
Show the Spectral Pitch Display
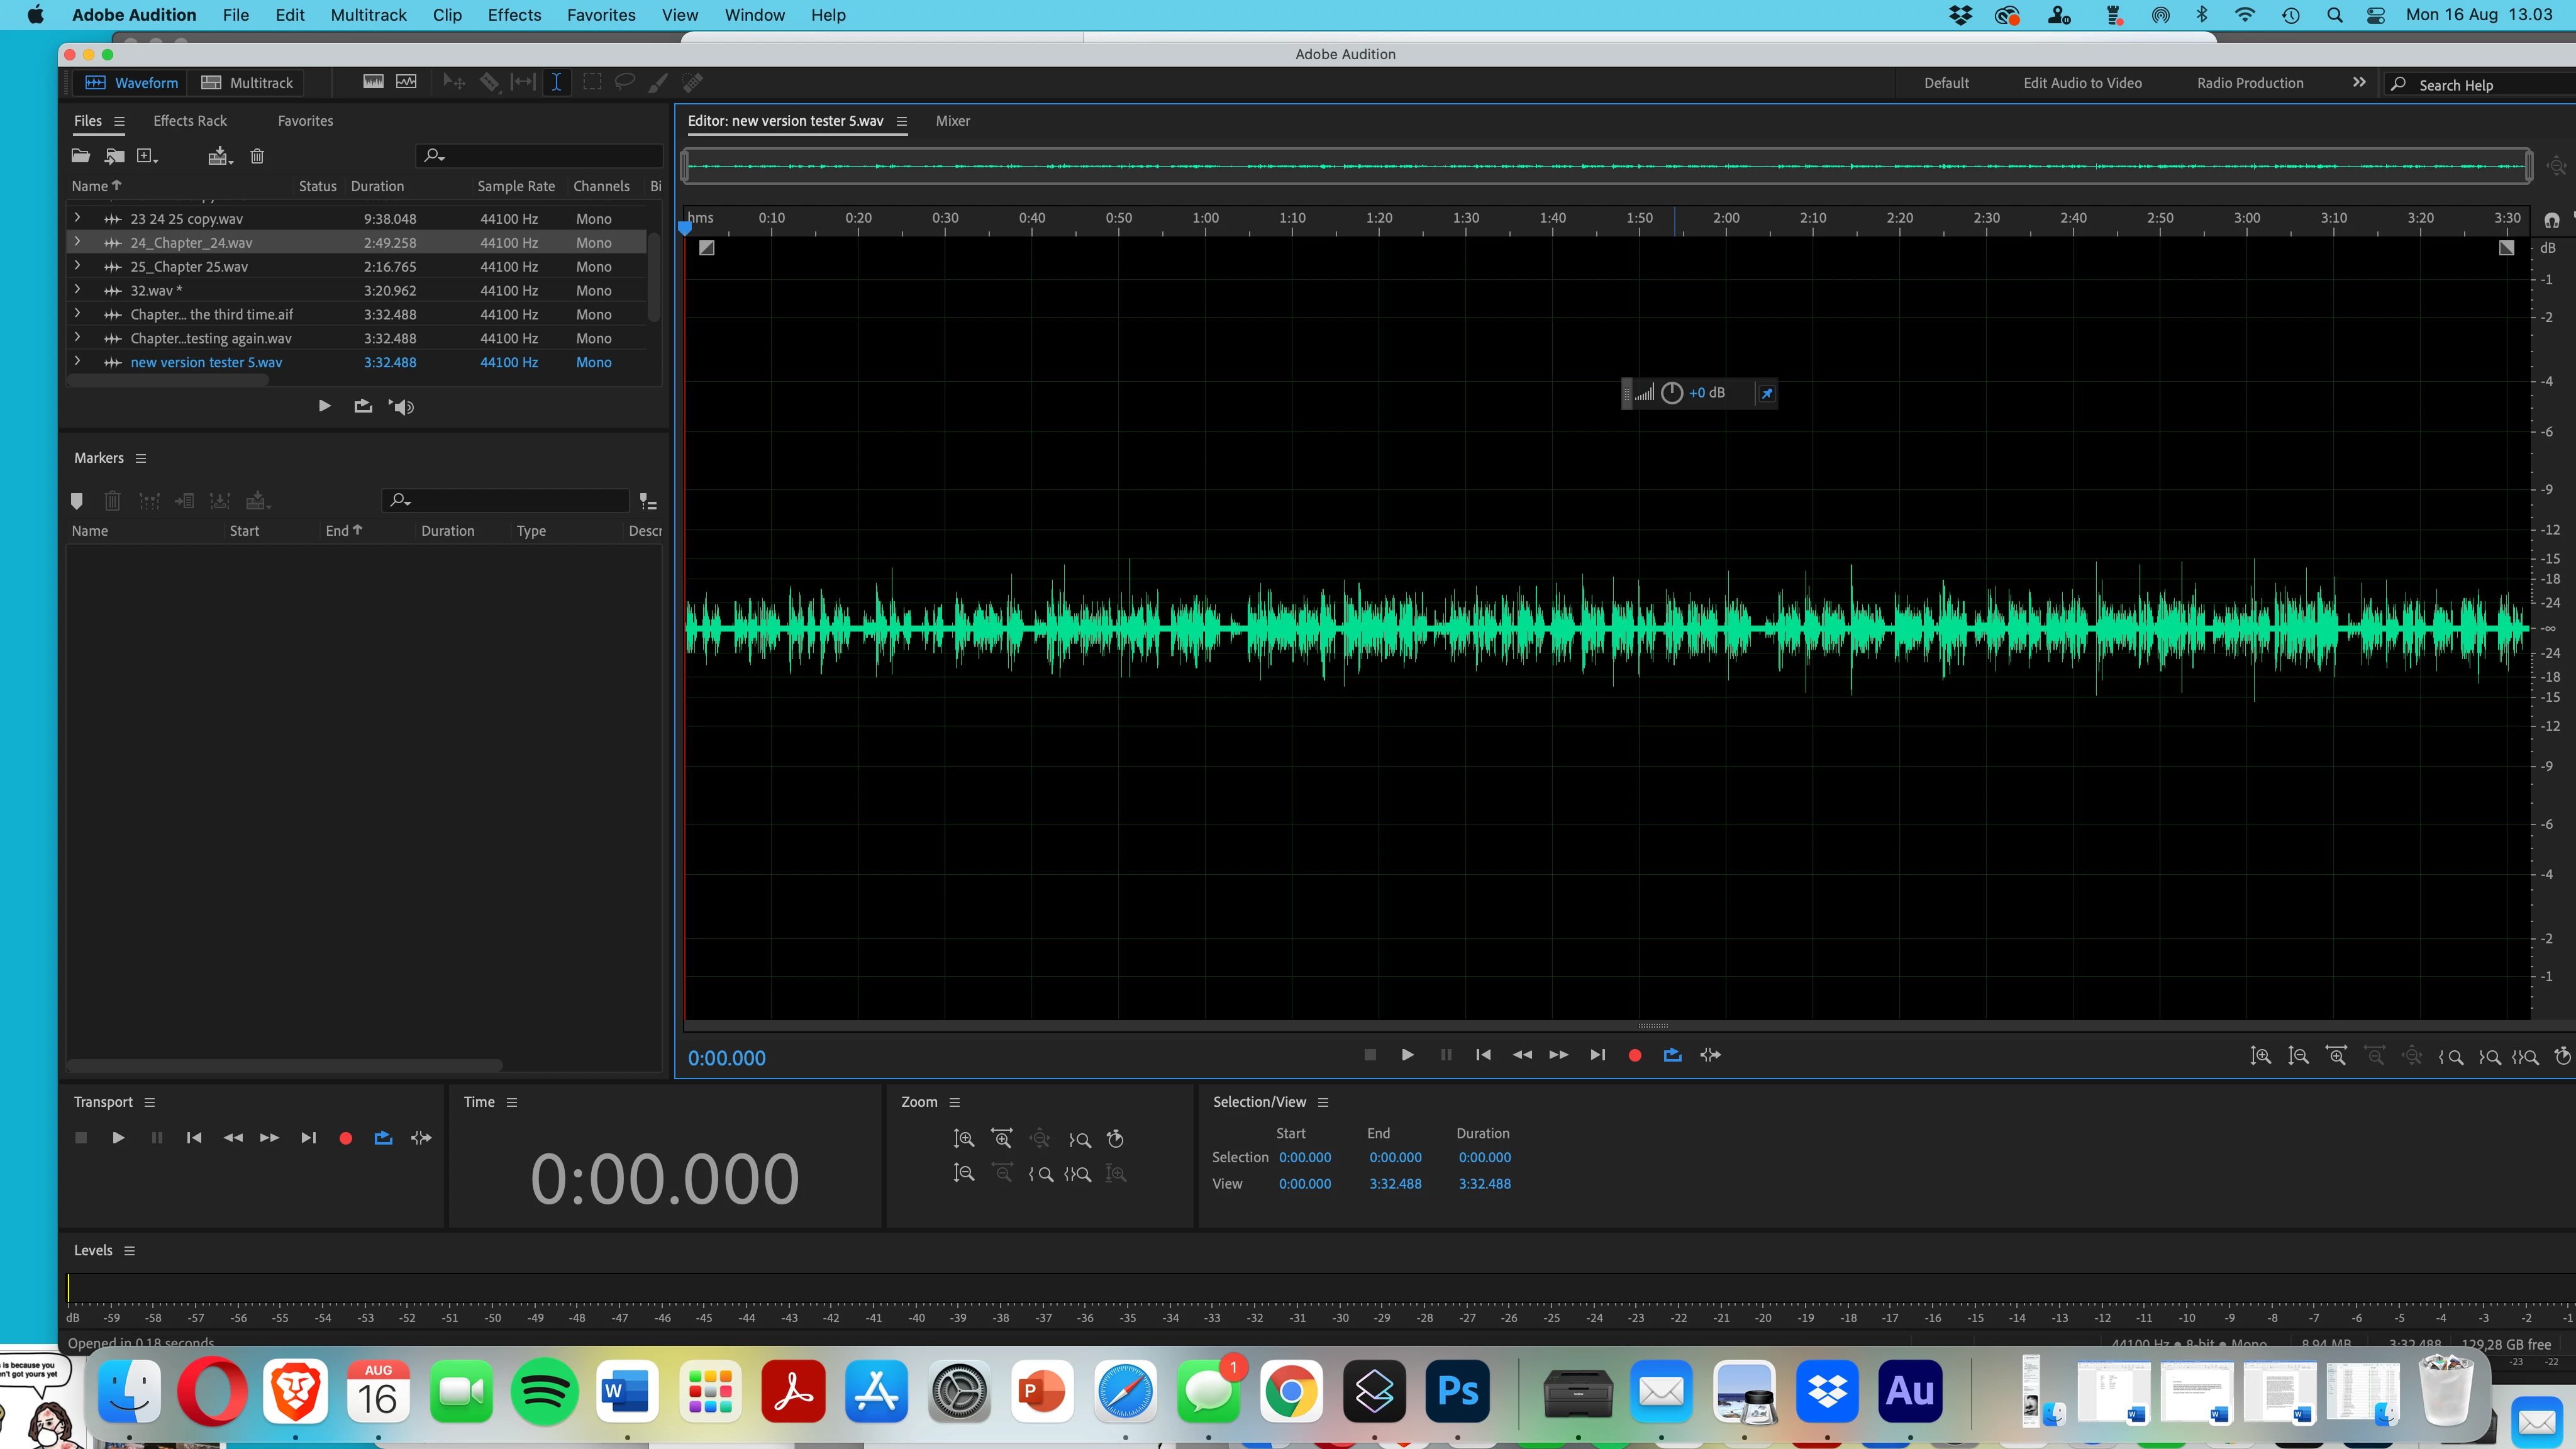[407, 83]
